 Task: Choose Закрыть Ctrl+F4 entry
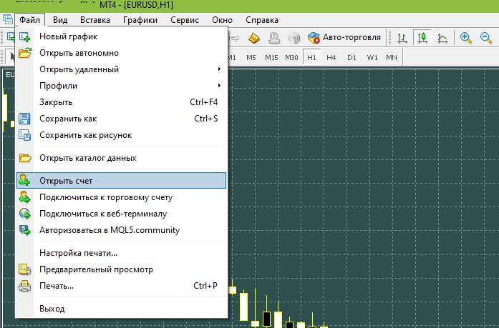[x=121, y=102]
